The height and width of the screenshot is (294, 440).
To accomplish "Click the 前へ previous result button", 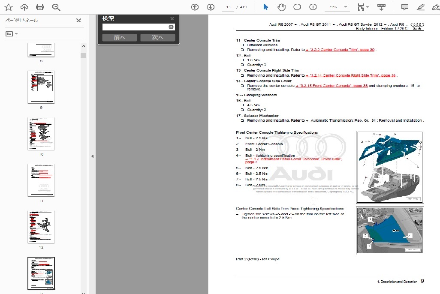I will coord(120,38).
